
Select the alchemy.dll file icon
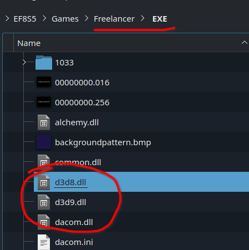tap(44, 123)
